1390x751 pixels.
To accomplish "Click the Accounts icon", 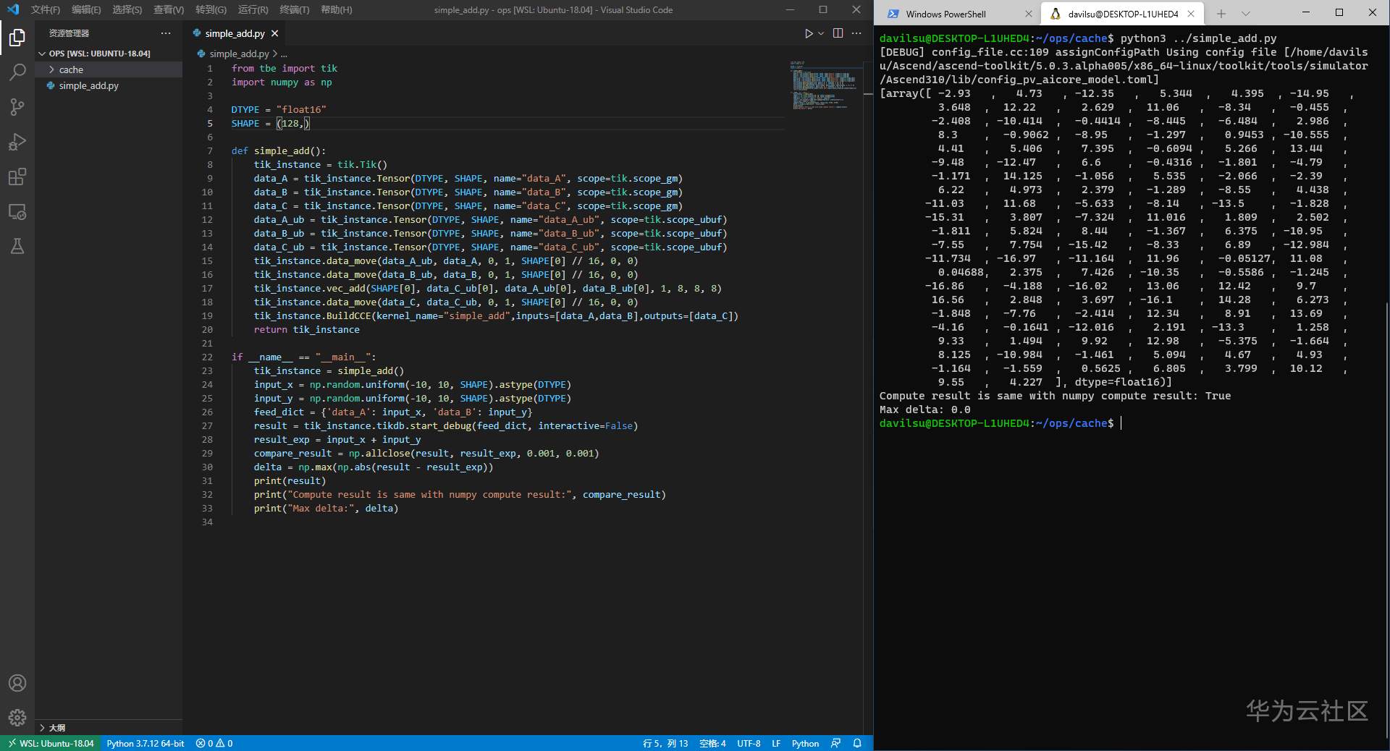I will coord(17,683).
